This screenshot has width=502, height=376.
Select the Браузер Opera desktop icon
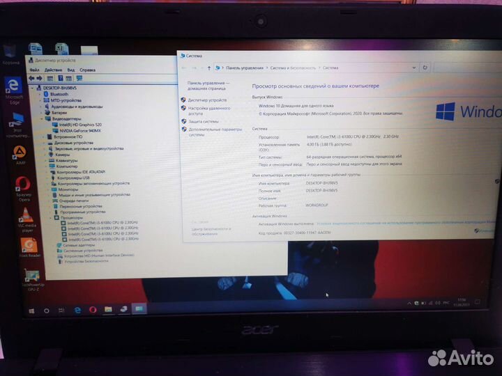point(23,189)
